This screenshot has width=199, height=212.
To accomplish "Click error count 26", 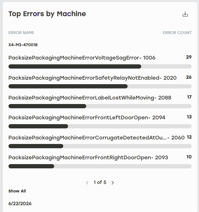I will tap(189, 77).
